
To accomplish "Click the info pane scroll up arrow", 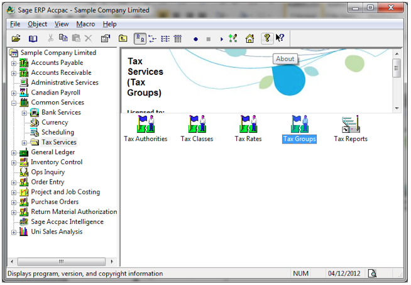I will [x=397, y=54].
